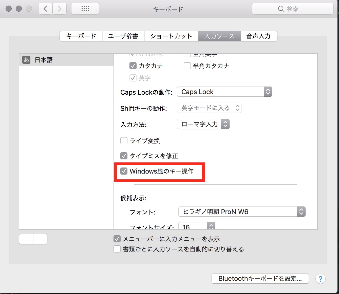Click the Caps Lockの動作 label

[146, 92]
